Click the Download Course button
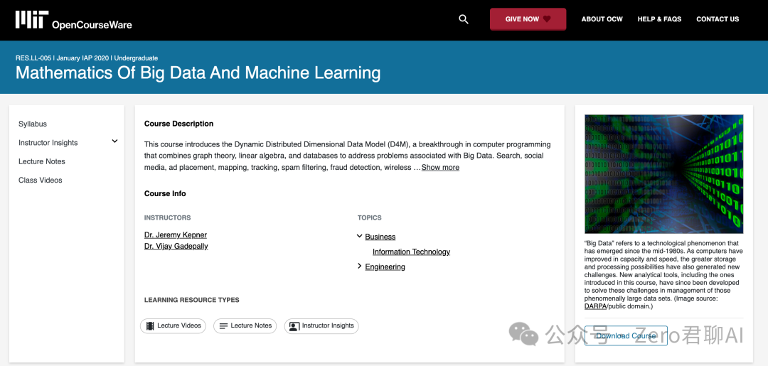The width and height of the screenshot is (768, 366). point(626,336)
